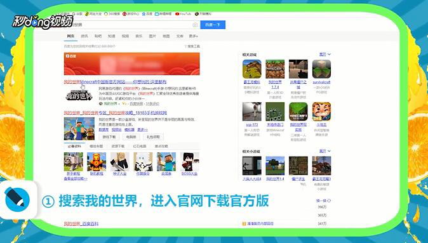Open the 作弊指令 thumbnail
The image size is (428, 243).
[x=143, y=162]
